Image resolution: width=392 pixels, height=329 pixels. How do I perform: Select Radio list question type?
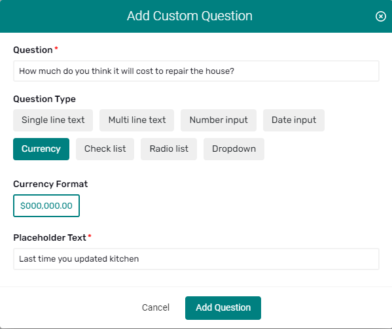(169, 149)
